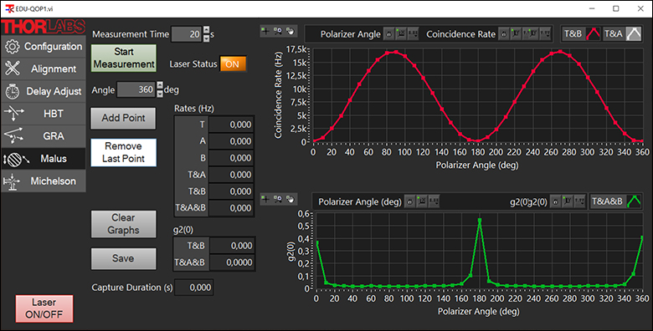
Task: Select zoom tool on coincidence rate graph
Action: [x=278, y=31]
